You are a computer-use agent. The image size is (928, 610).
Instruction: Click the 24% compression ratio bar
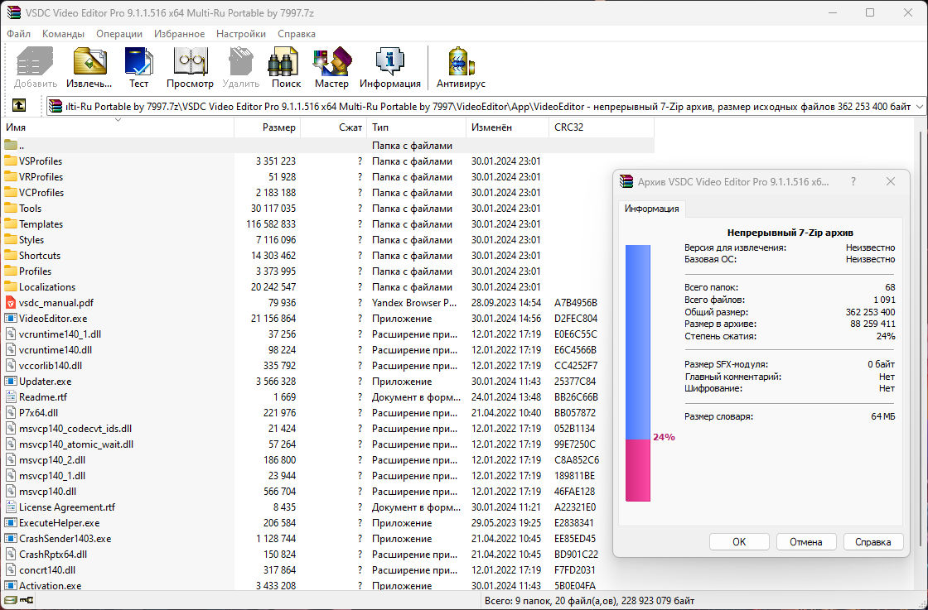pyautogui.click(x=638, y=373)
